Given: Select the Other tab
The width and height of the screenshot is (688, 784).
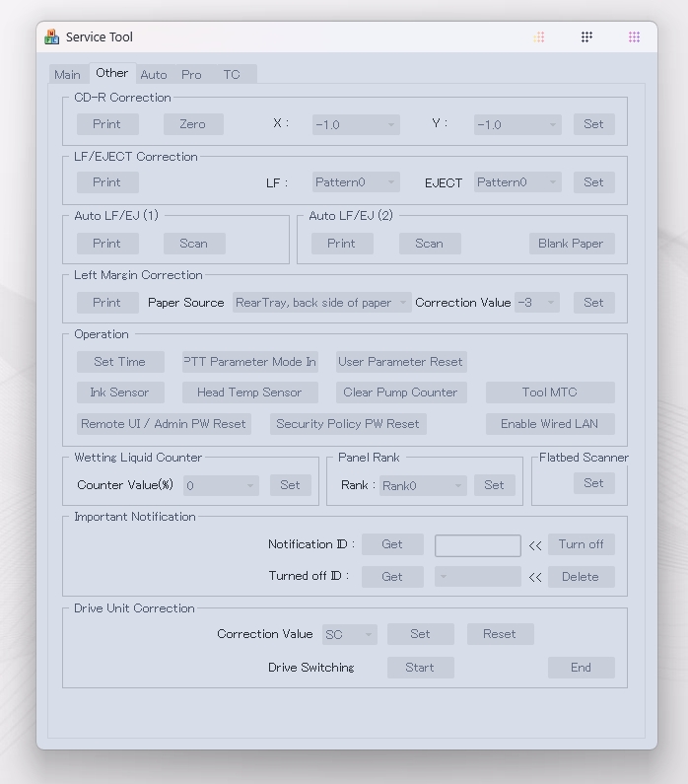Looking at the screenshot, I should click(x=112, y=73).
